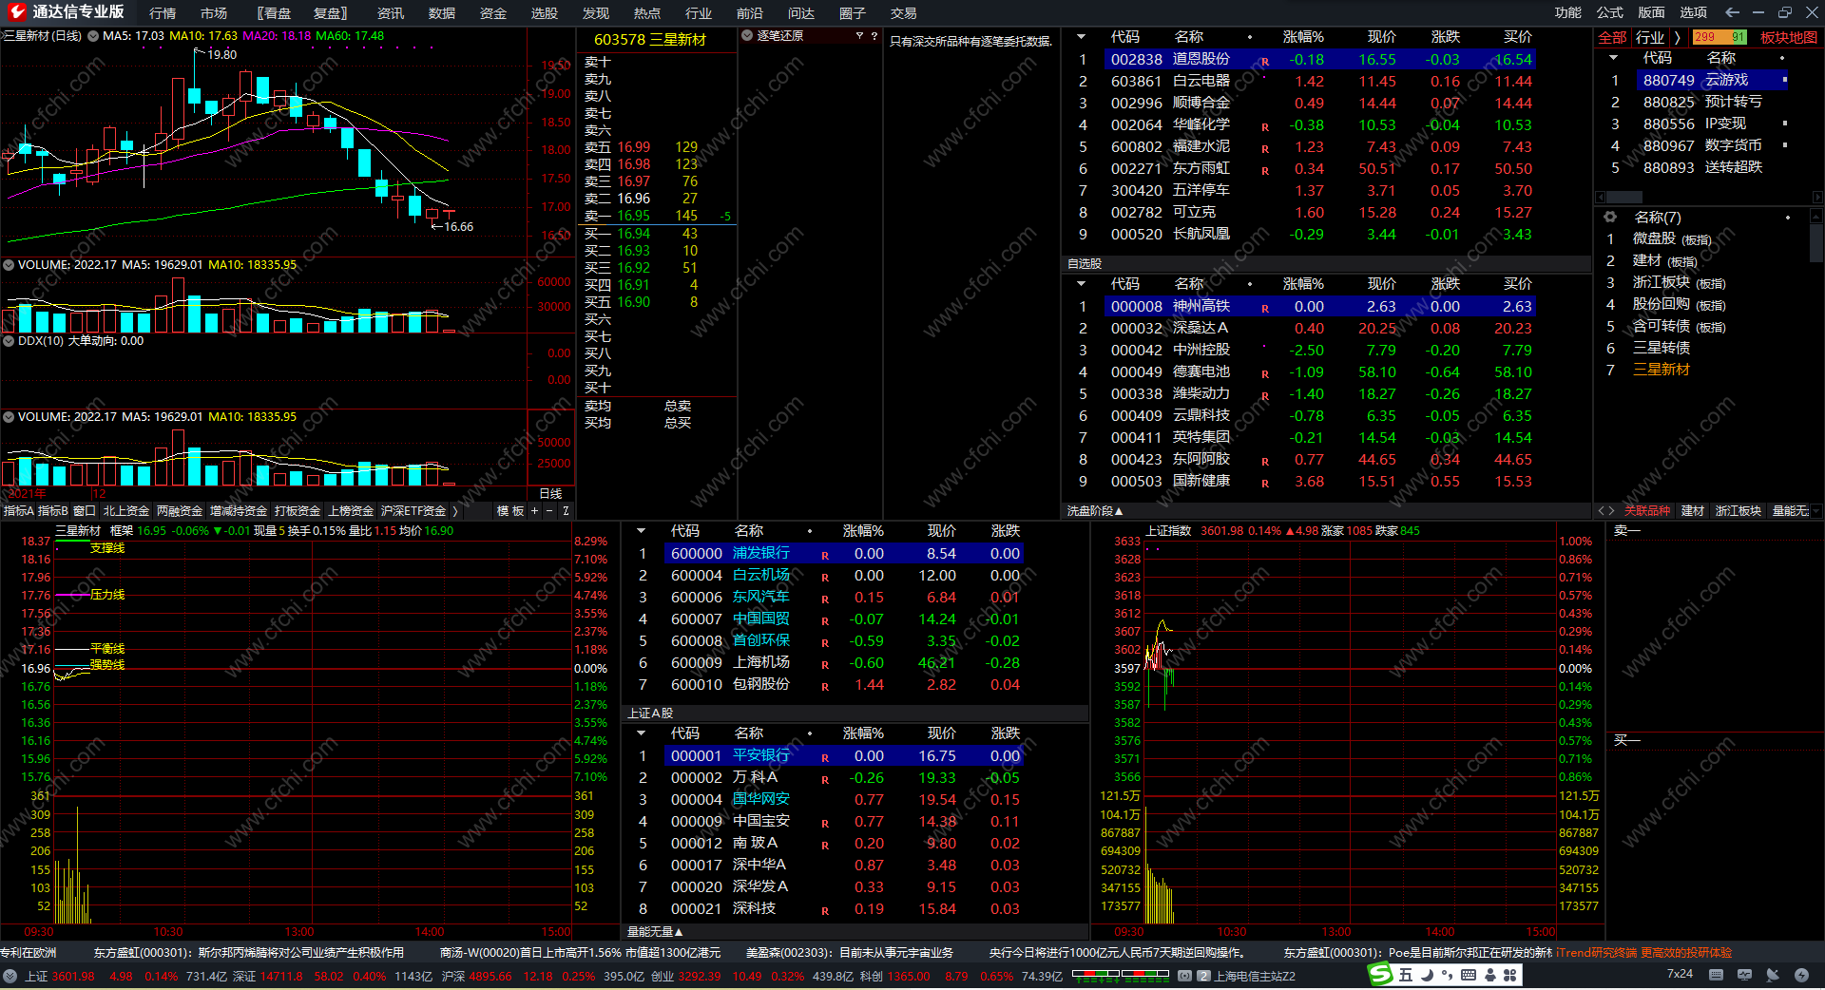Click the chevron right of the 行业 tab

coord(1677,37)
